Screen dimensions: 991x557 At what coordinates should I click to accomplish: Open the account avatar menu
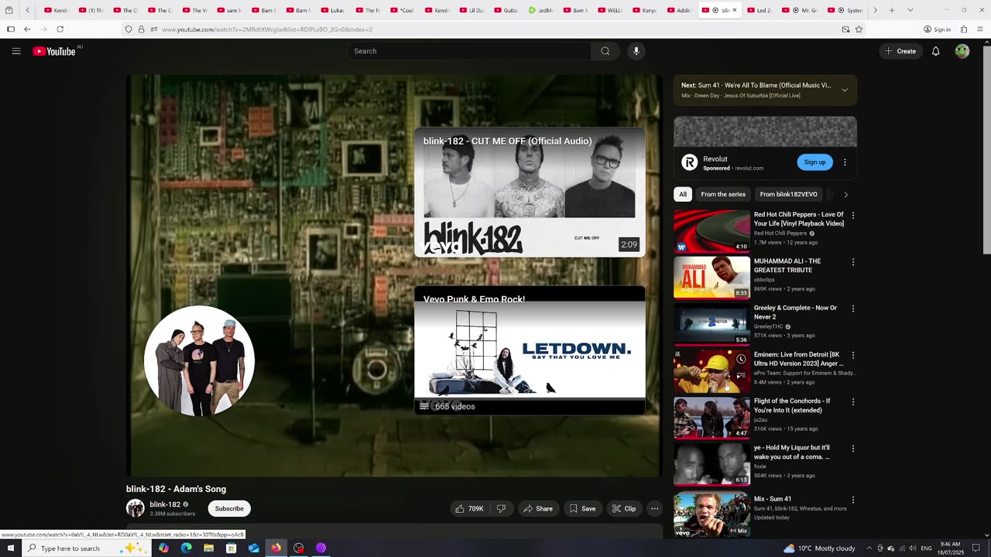coord(962,51)
